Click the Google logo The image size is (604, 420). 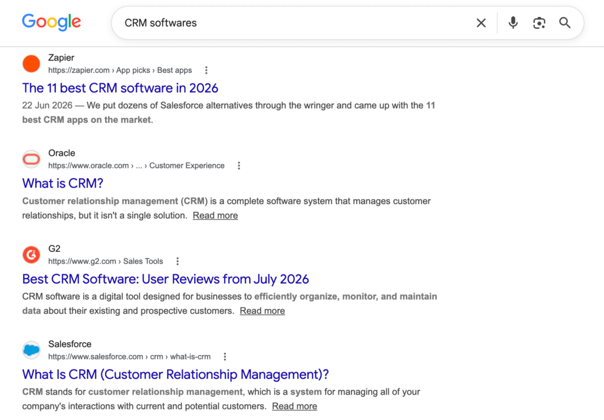pyautogui.click(x=52, y=22)
